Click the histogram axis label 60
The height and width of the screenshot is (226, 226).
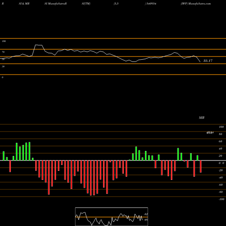[220, 141]
